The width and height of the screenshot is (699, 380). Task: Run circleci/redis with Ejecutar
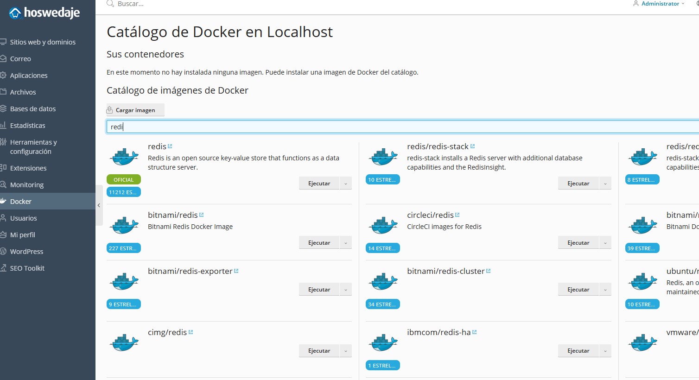click(x=578, y=243)
